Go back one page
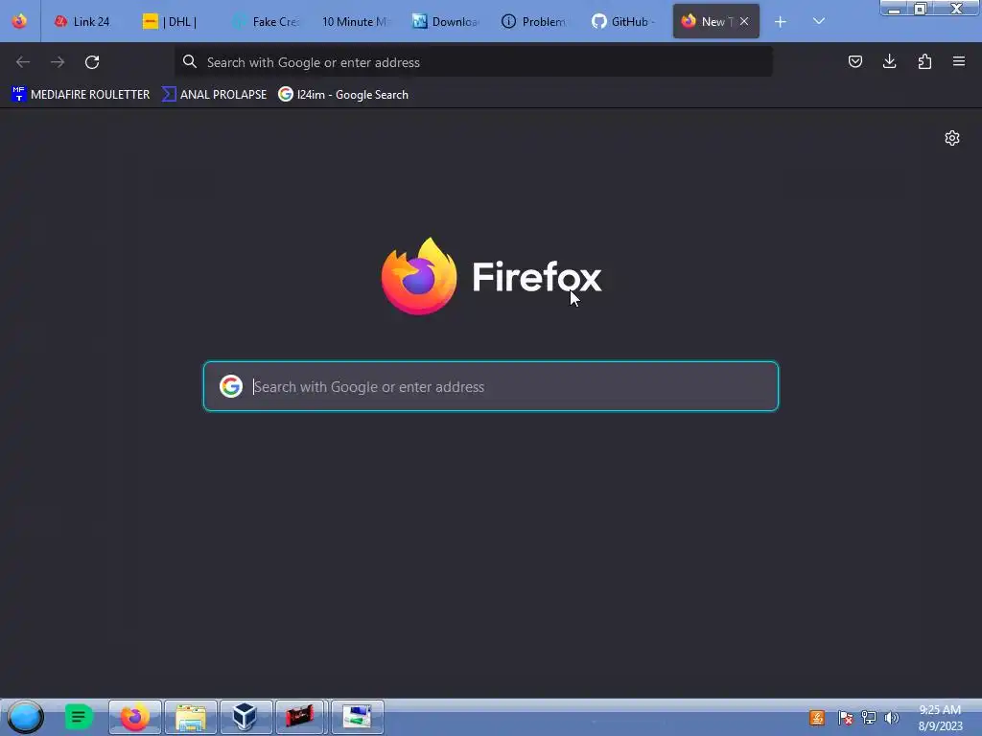Screen dimensions: 982x736 [x=23, y=62]
